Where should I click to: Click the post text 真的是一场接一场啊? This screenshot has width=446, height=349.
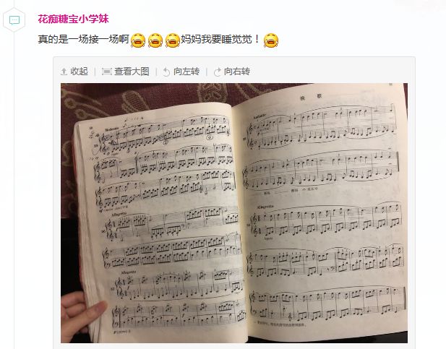click(84, 39)
